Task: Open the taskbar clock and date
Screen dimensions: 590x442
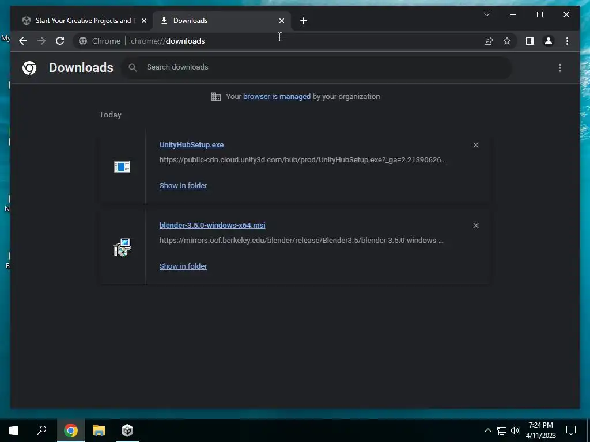Action: [x=540, y=430]
